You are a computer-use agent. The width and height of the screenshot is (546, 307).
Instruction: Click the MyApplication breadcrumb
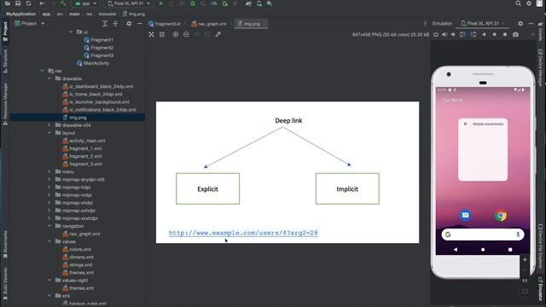[x=20, y=14]
